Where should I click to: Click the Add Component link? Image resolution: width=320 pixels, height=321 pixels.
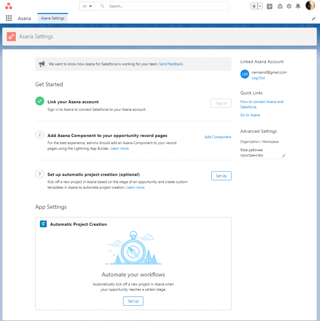pos(217,137)
